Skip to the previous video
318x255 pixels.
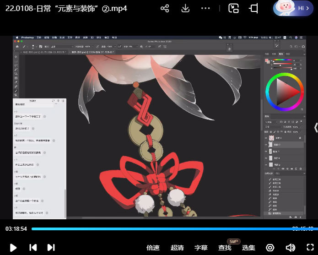click(x=33, y=248)
